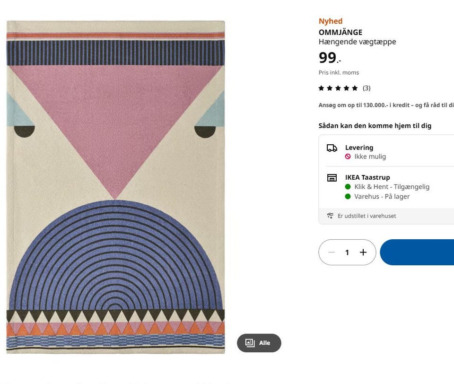Screen dimensions: 454x384
Task: Click the red 'Ikke mulig' unavailable icon
Action: click(x=348, y=157)
